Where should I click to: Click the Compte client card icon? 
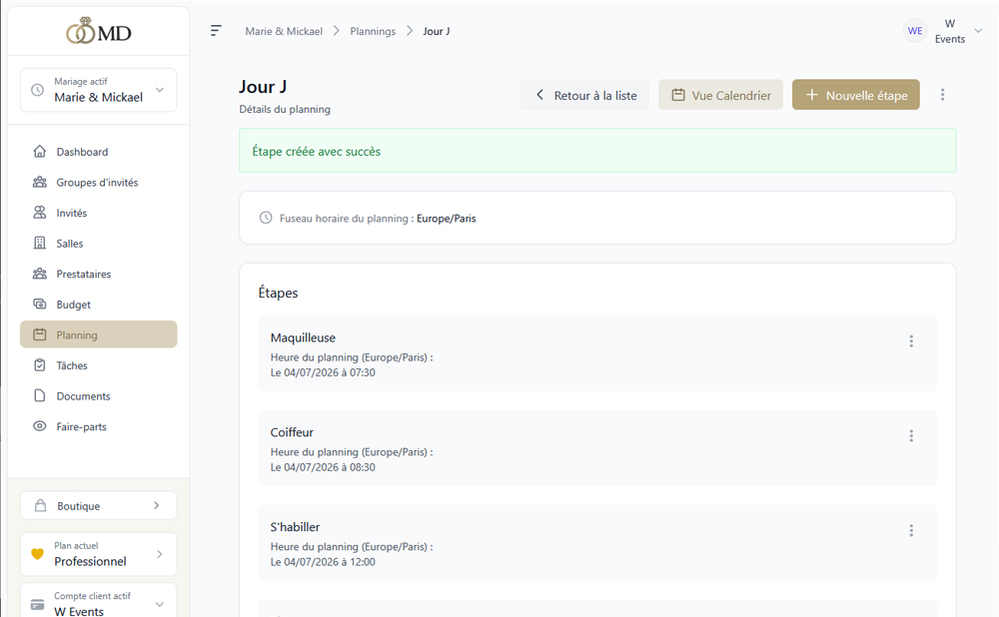point(38,604)
